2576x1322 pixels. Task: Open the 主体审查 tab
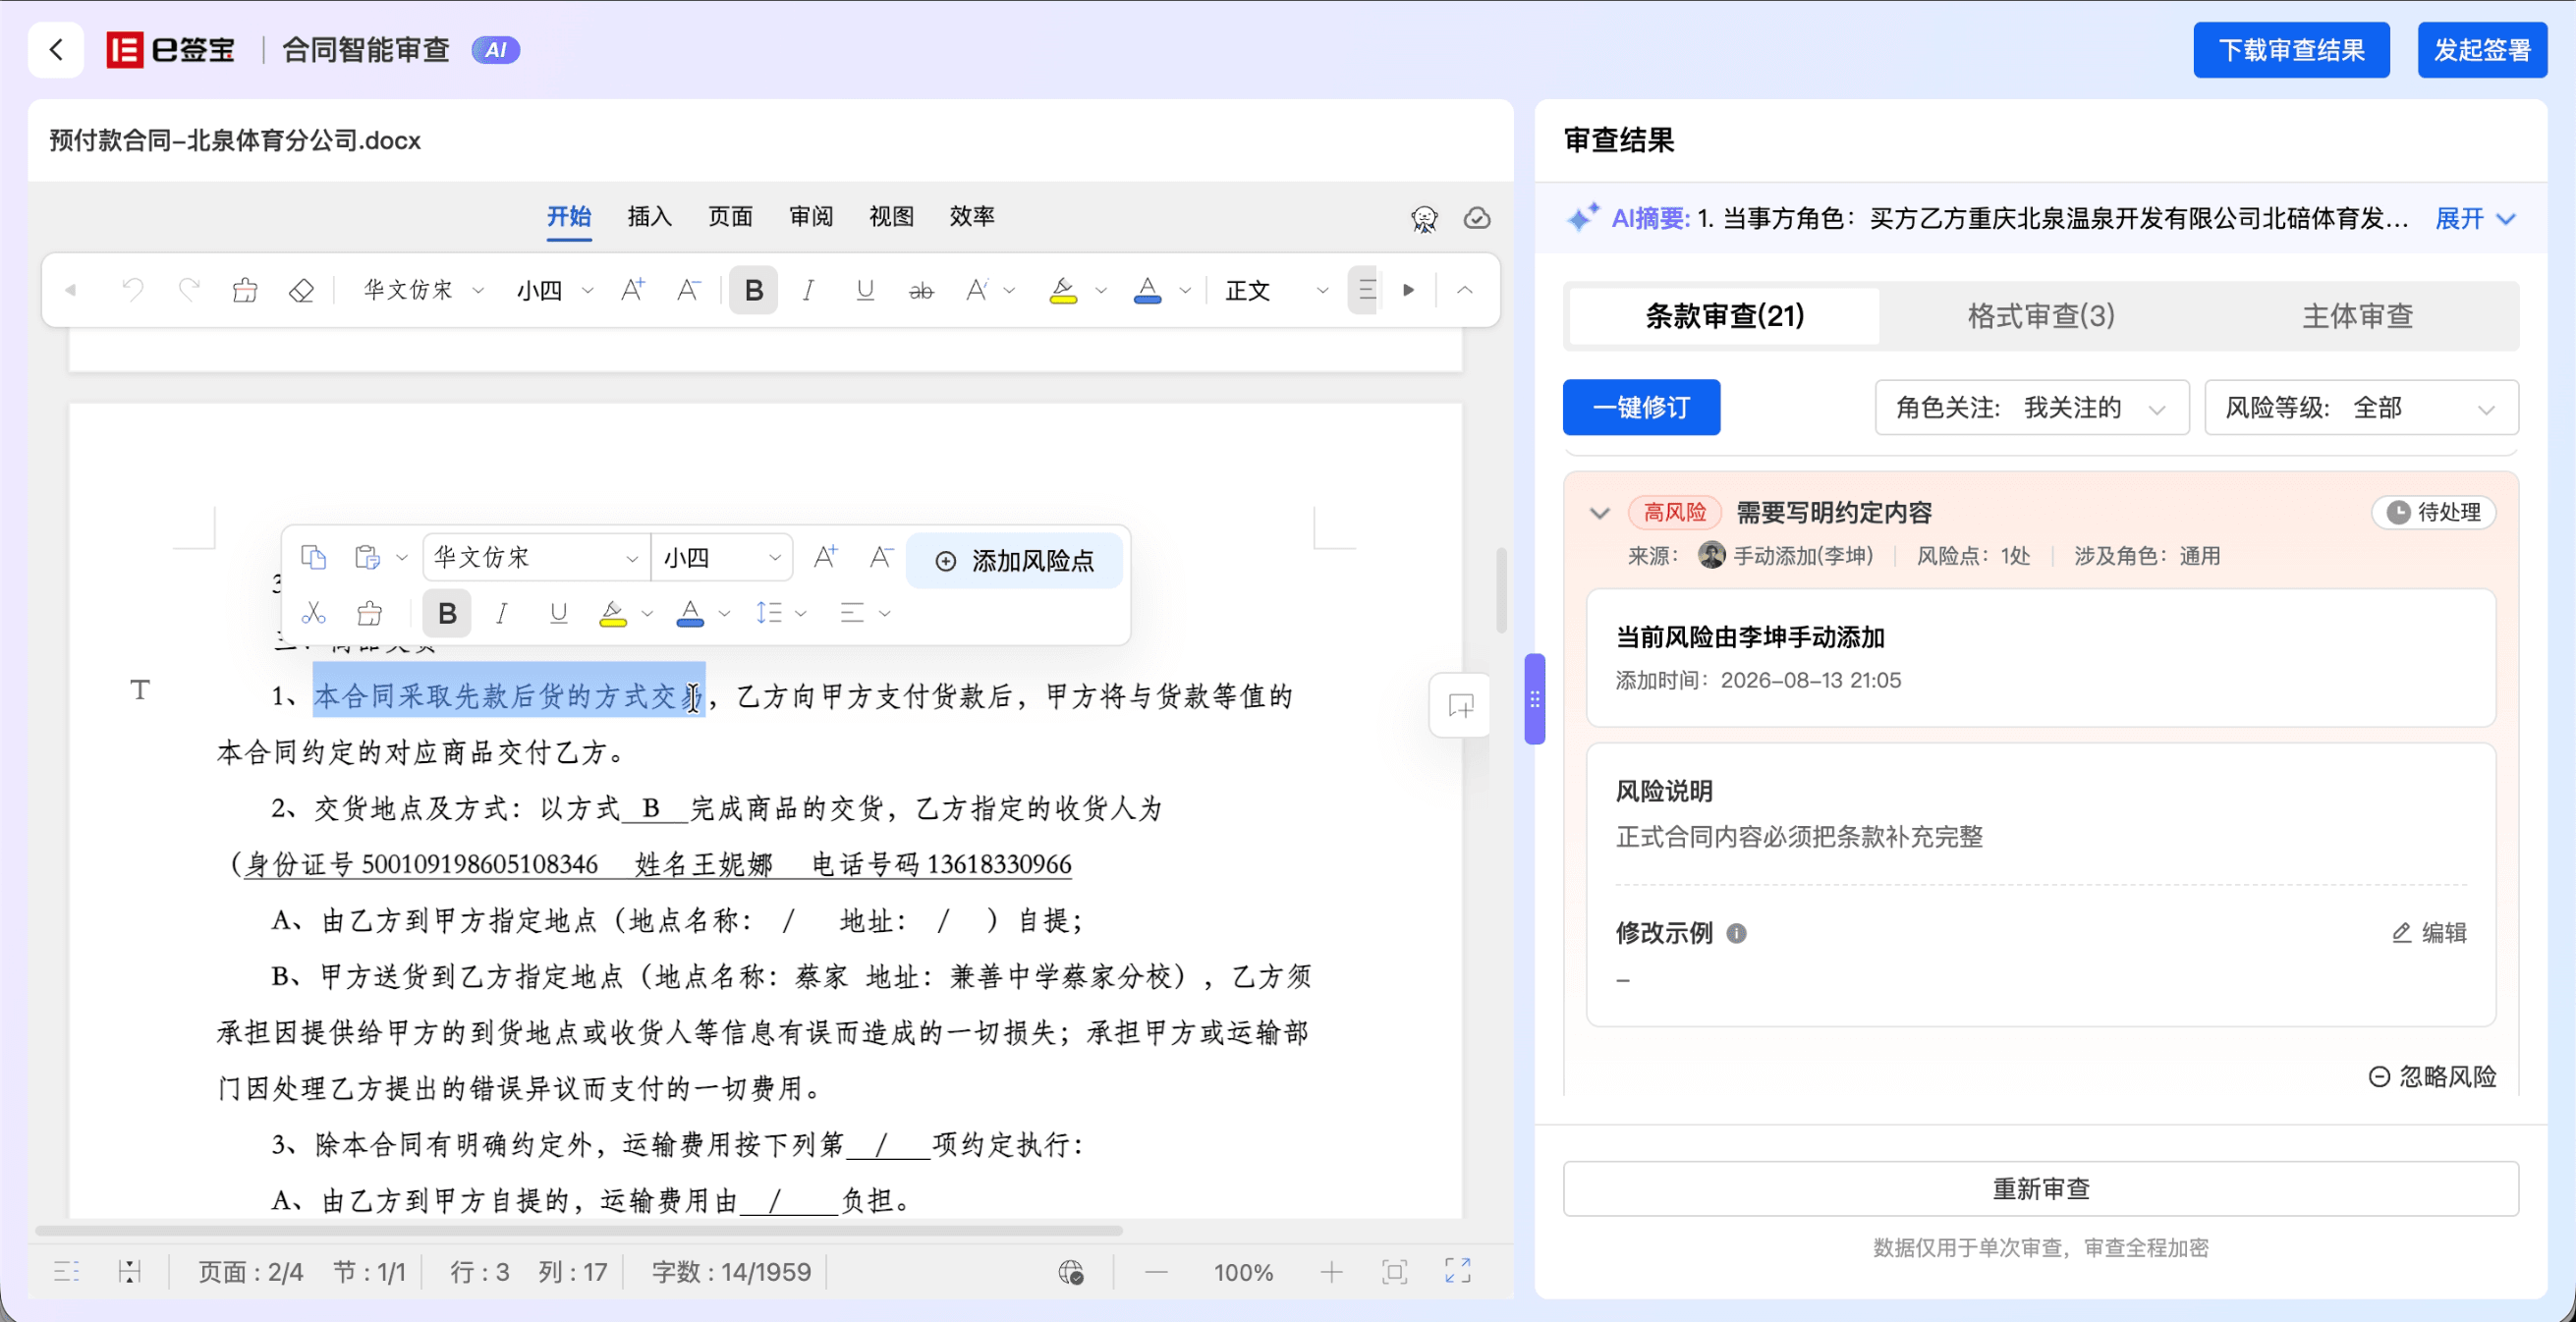(x=2357, y=316)
